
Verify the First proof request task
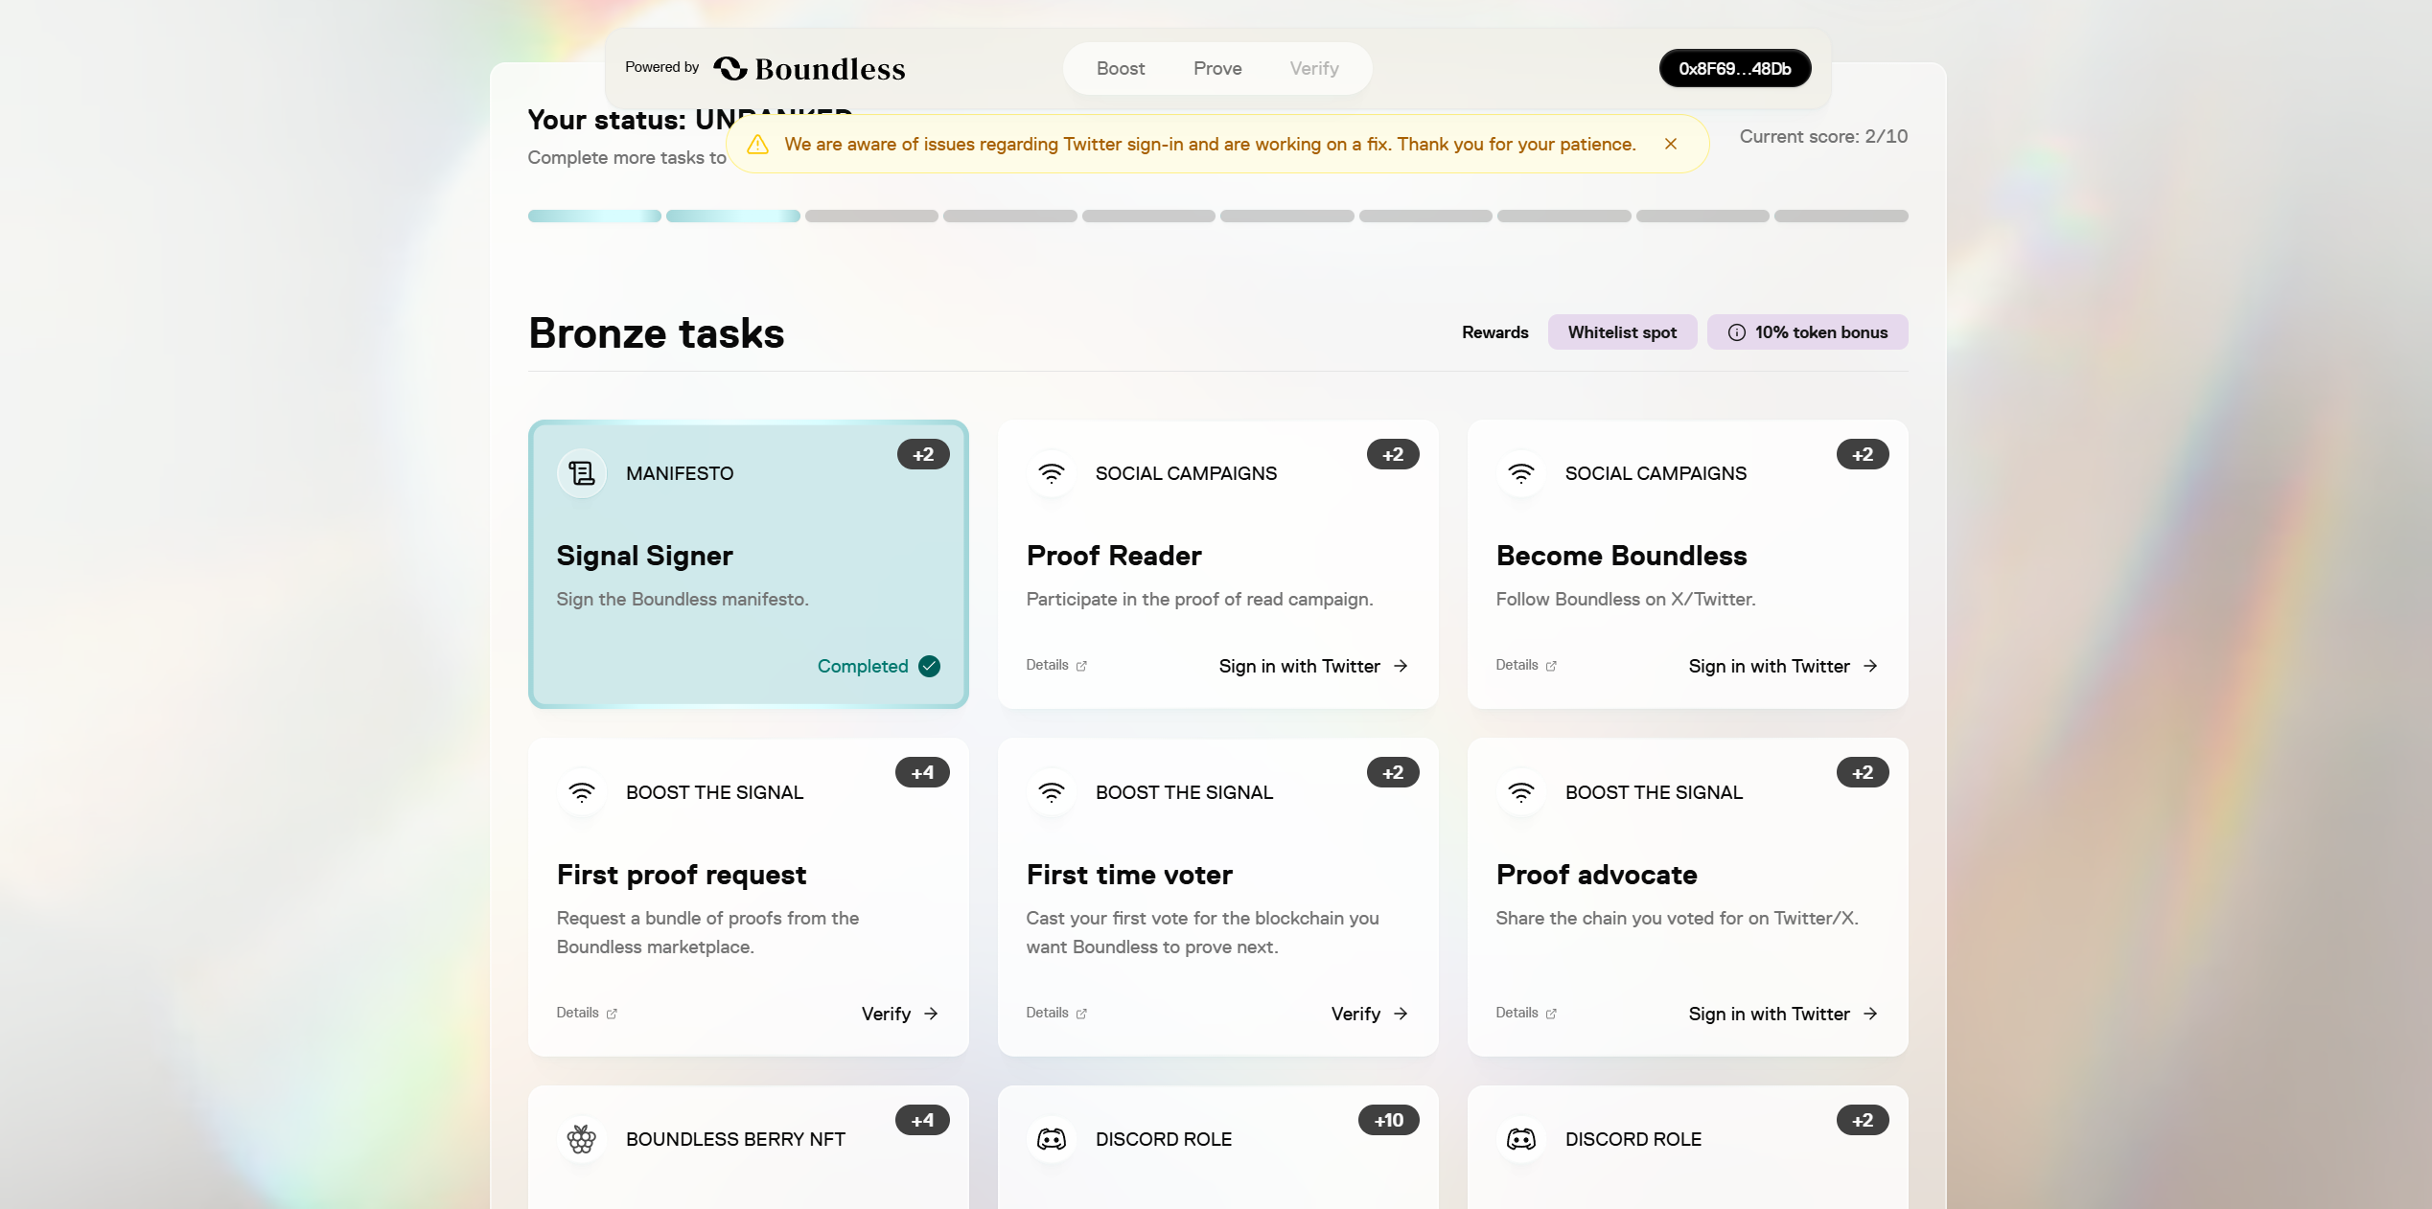pos(899,1014)
